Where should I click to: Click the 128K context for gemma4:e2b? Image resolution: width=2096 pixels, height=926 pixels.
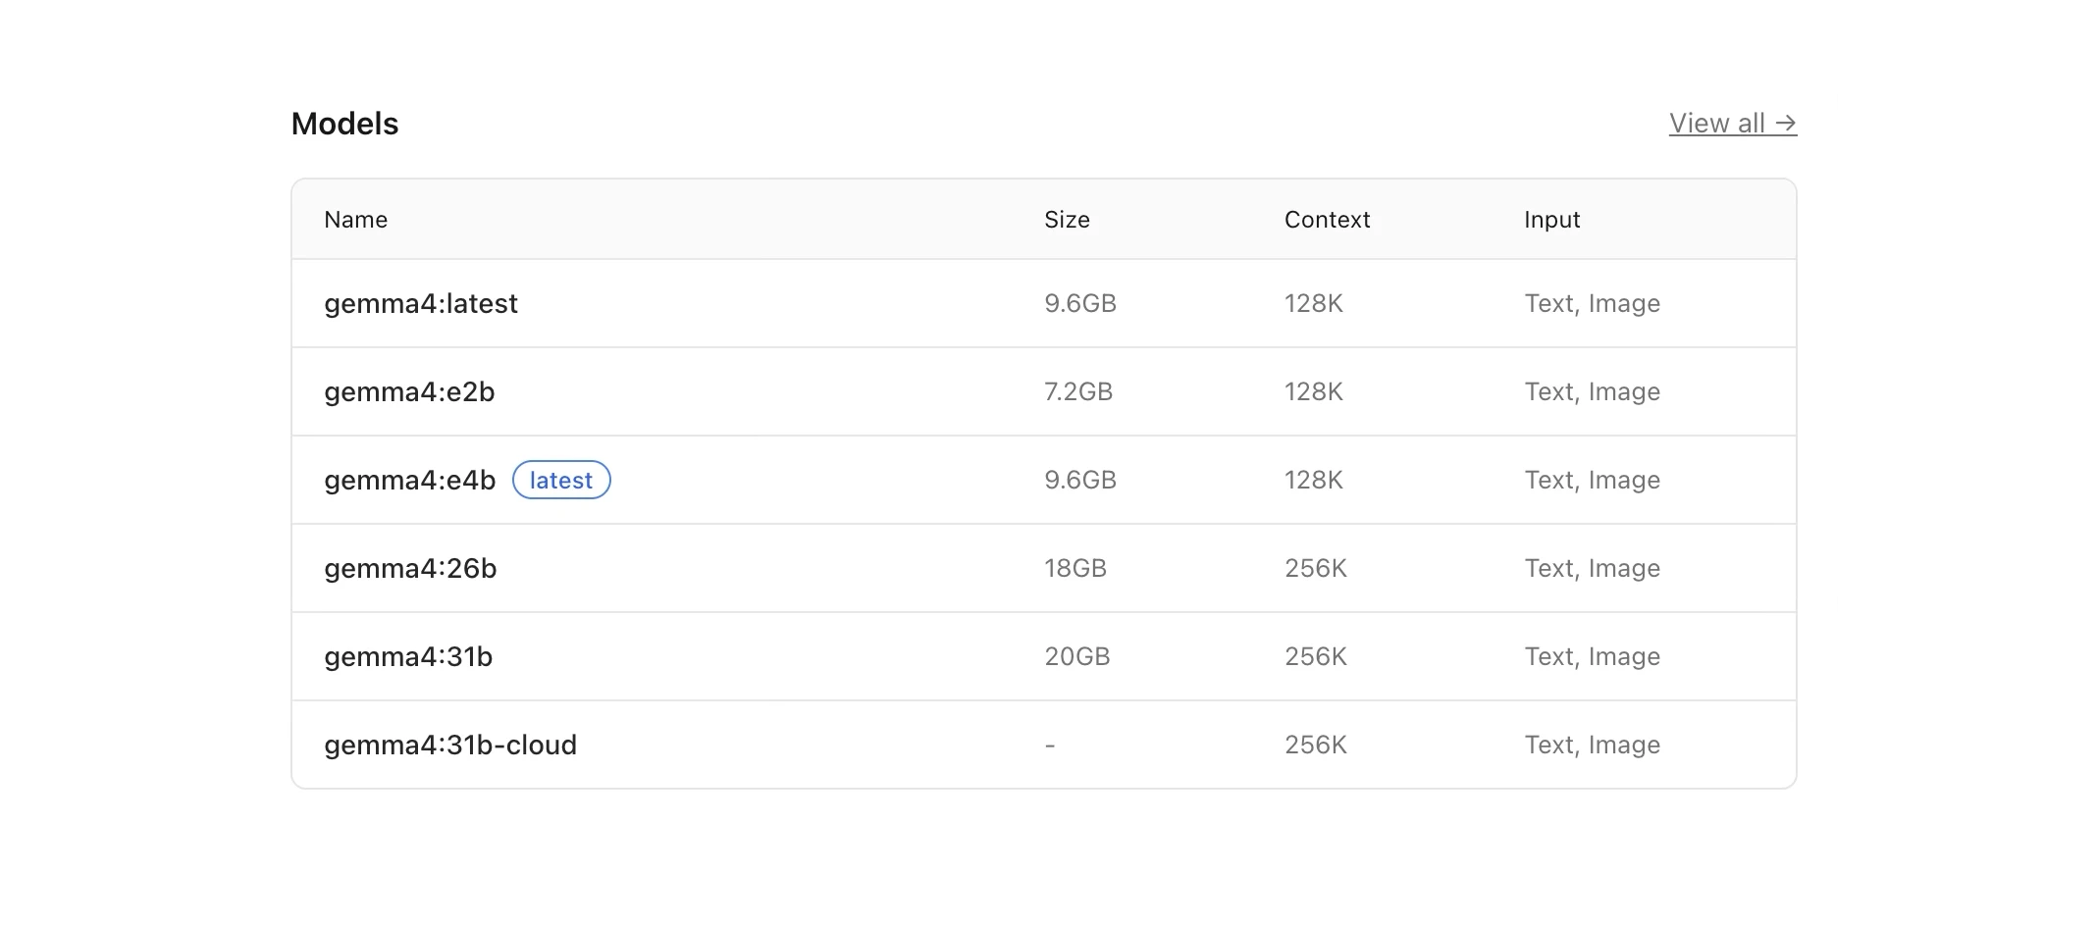pyautogui.click(x=1313, y=392)
